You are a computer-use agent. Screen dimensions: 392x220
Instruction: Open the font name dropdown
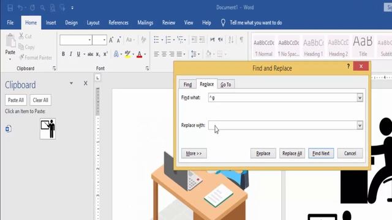pyautogui.click(x=89, y=40)
